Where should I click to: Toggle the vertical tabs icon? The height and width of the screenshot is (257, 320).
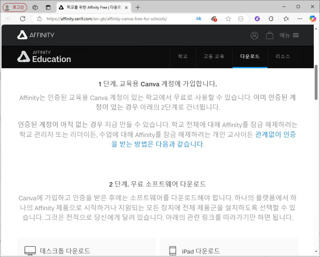(x=48, y=7)
